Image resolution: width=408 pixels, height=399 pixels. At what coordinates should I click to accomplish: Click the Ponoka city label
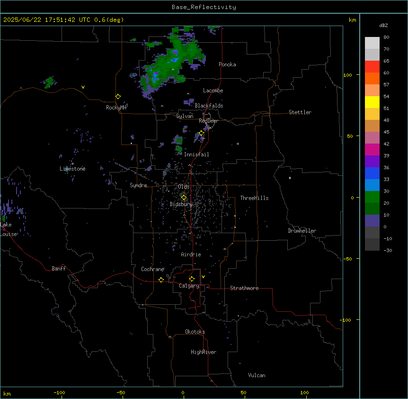click(227, 64)
